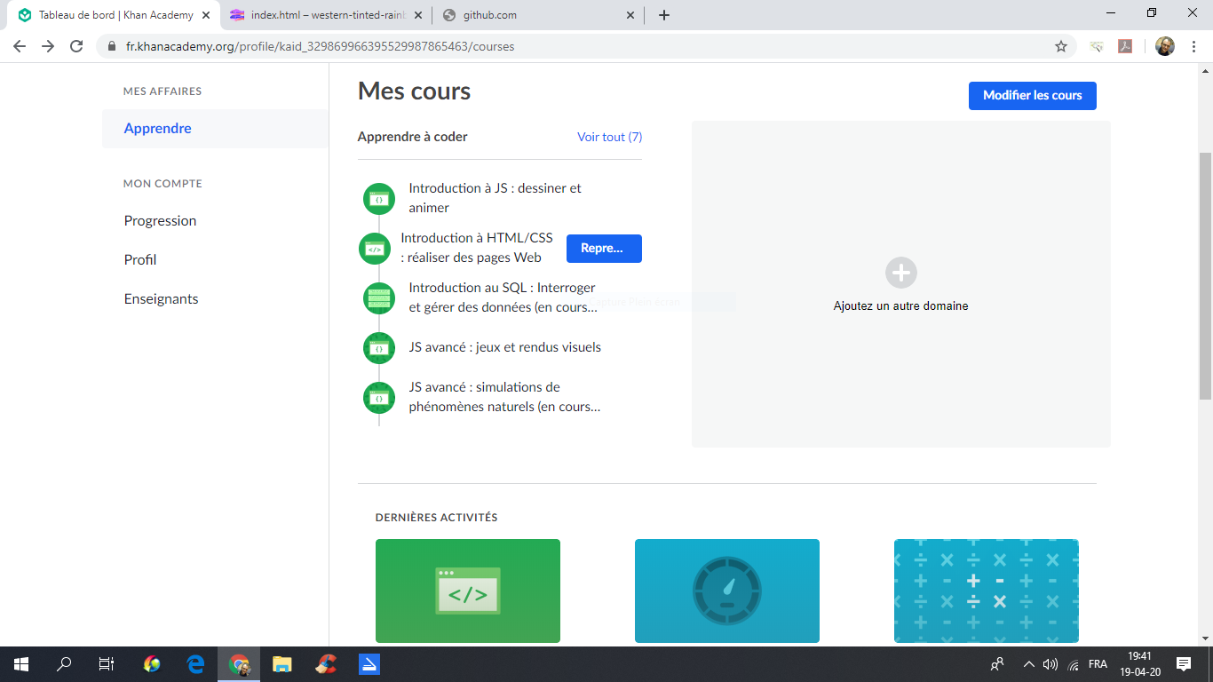The height and width of the screenshot is (682, 1213).
Task: Click the Chrome icon in the taskbar
Action: pyautogui.click(x=239, y=664)
